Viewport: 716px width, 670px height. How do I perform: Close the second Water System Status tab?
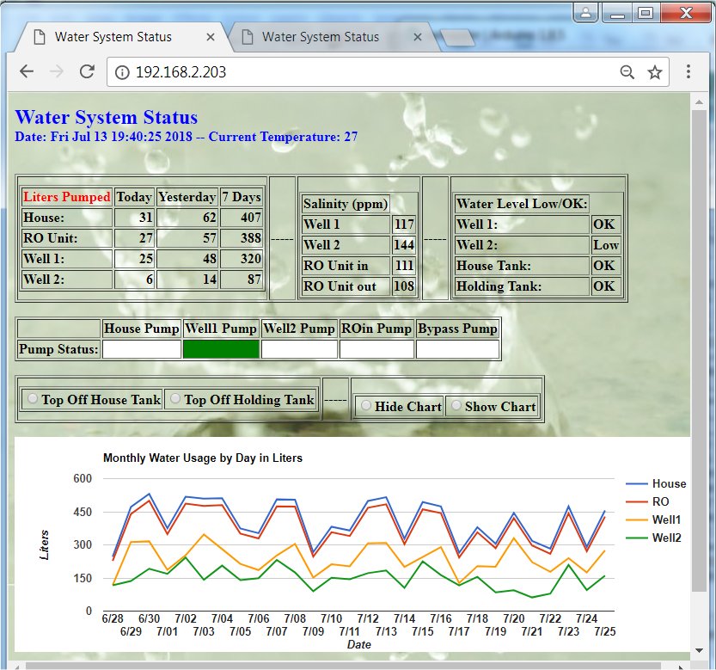[x=418, y=37]
